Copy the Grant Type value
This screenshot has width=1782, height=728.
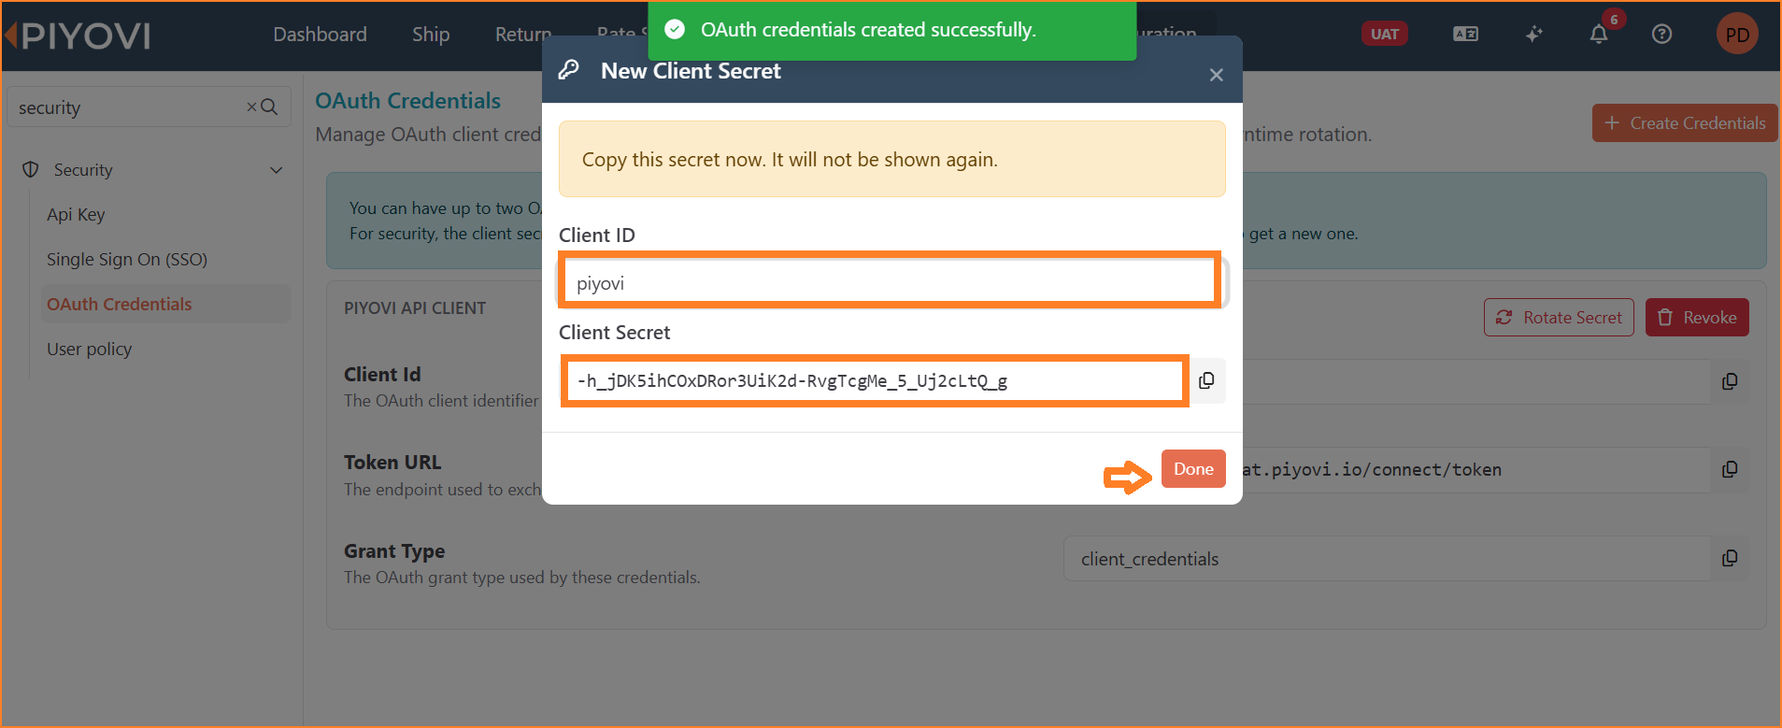coord(1730,559)
